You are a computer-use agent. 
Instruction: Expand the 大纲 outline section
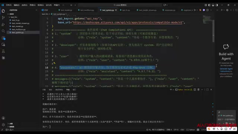[x=11, y=124]
